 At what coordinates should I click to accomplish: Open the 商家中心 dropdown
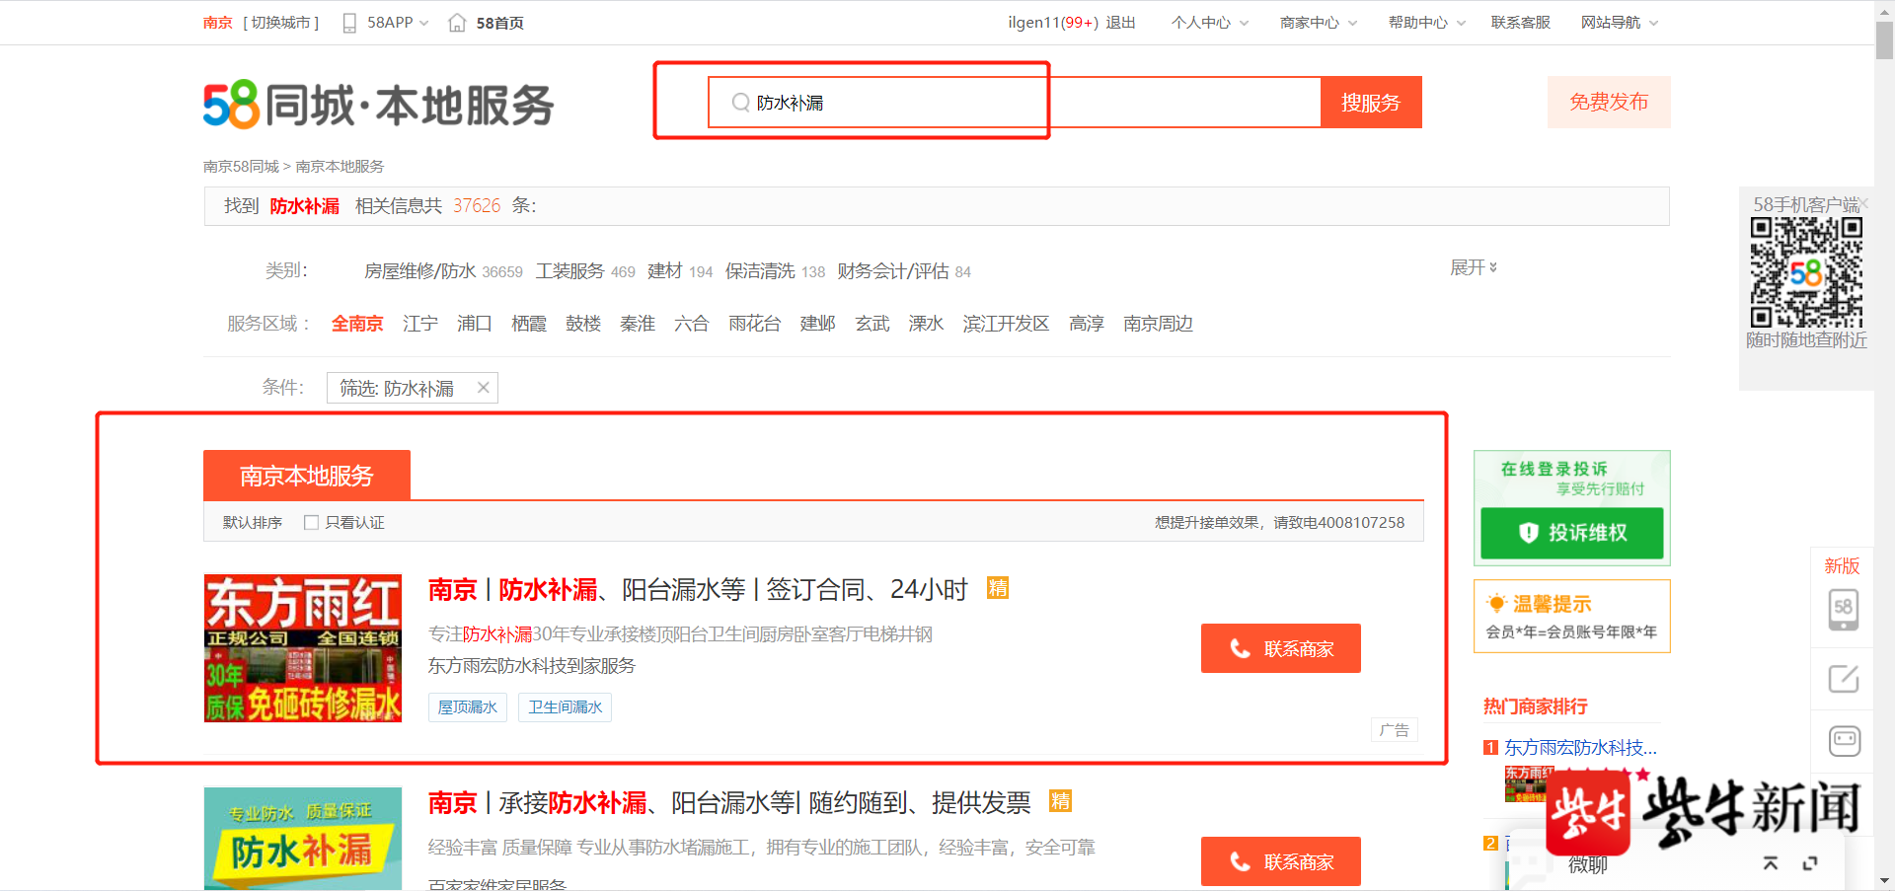tap(1319, 23)
